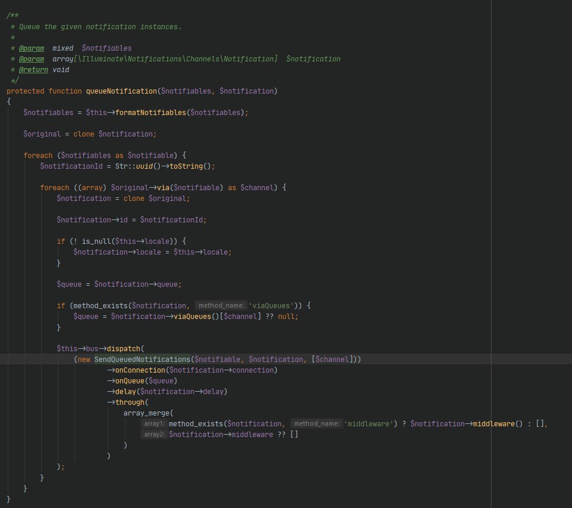Click the 'array2:' parameter hint
This screenshot has width=572, height=508.
154,434
